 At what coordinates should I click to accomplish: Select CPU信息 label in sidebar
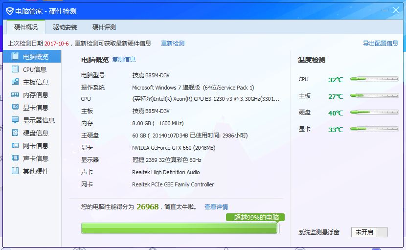tap(35, 69)
